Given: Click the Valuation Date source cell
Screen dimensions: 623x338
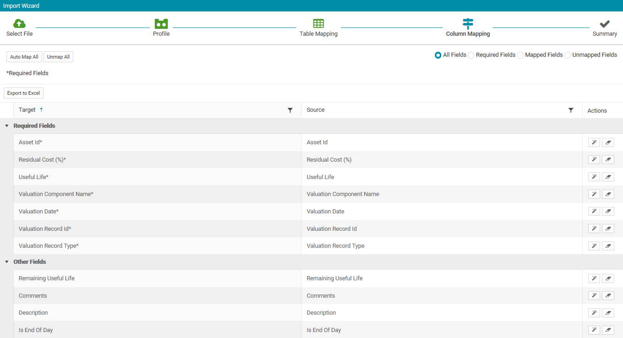Looking at the screenshot, I should [x=442, y=211].
